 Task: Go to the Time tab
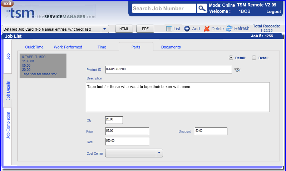(x=102, y=47)
